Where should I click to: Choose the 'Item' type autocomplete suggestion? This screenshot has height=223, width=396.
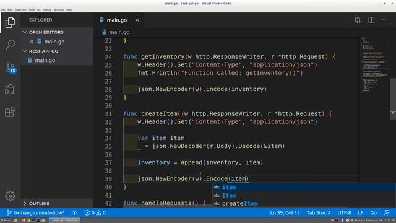click(x=304, y=195)
